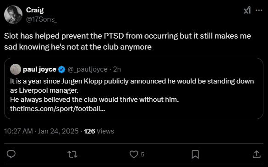View the 126 Views count
Image resolution: width=268 pixels, height=167 pixels.
(99, 131)
